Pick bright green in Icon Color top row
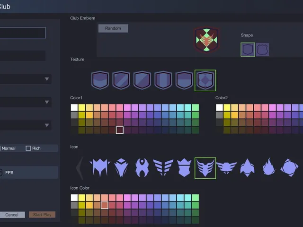This screenshot has width=303, height=227. [x=196, y=198]
